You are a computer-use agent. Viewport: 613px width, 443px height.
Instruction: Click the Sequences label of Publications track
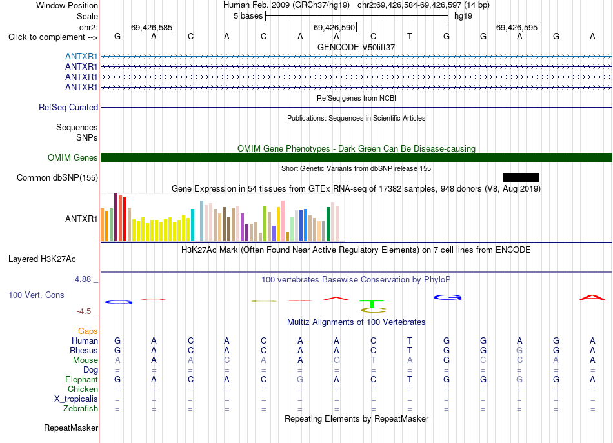[77, 127]
